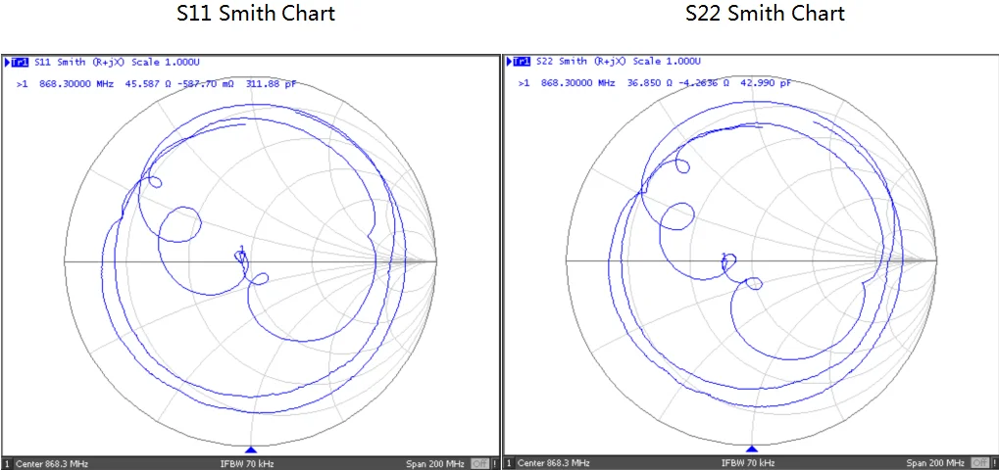Toggle the Off indicator in S11 status bar
Screen dimensions: 999x470
click(x=479, y=464)
